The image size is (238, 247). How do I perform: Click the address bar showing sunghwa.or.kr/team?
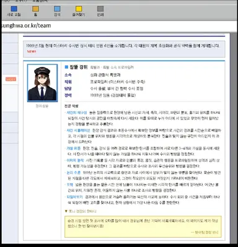119,26
